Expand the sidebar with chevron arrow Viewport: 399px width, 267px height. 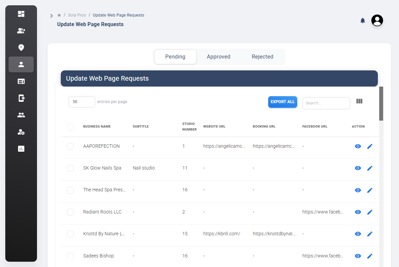(52, 16)
